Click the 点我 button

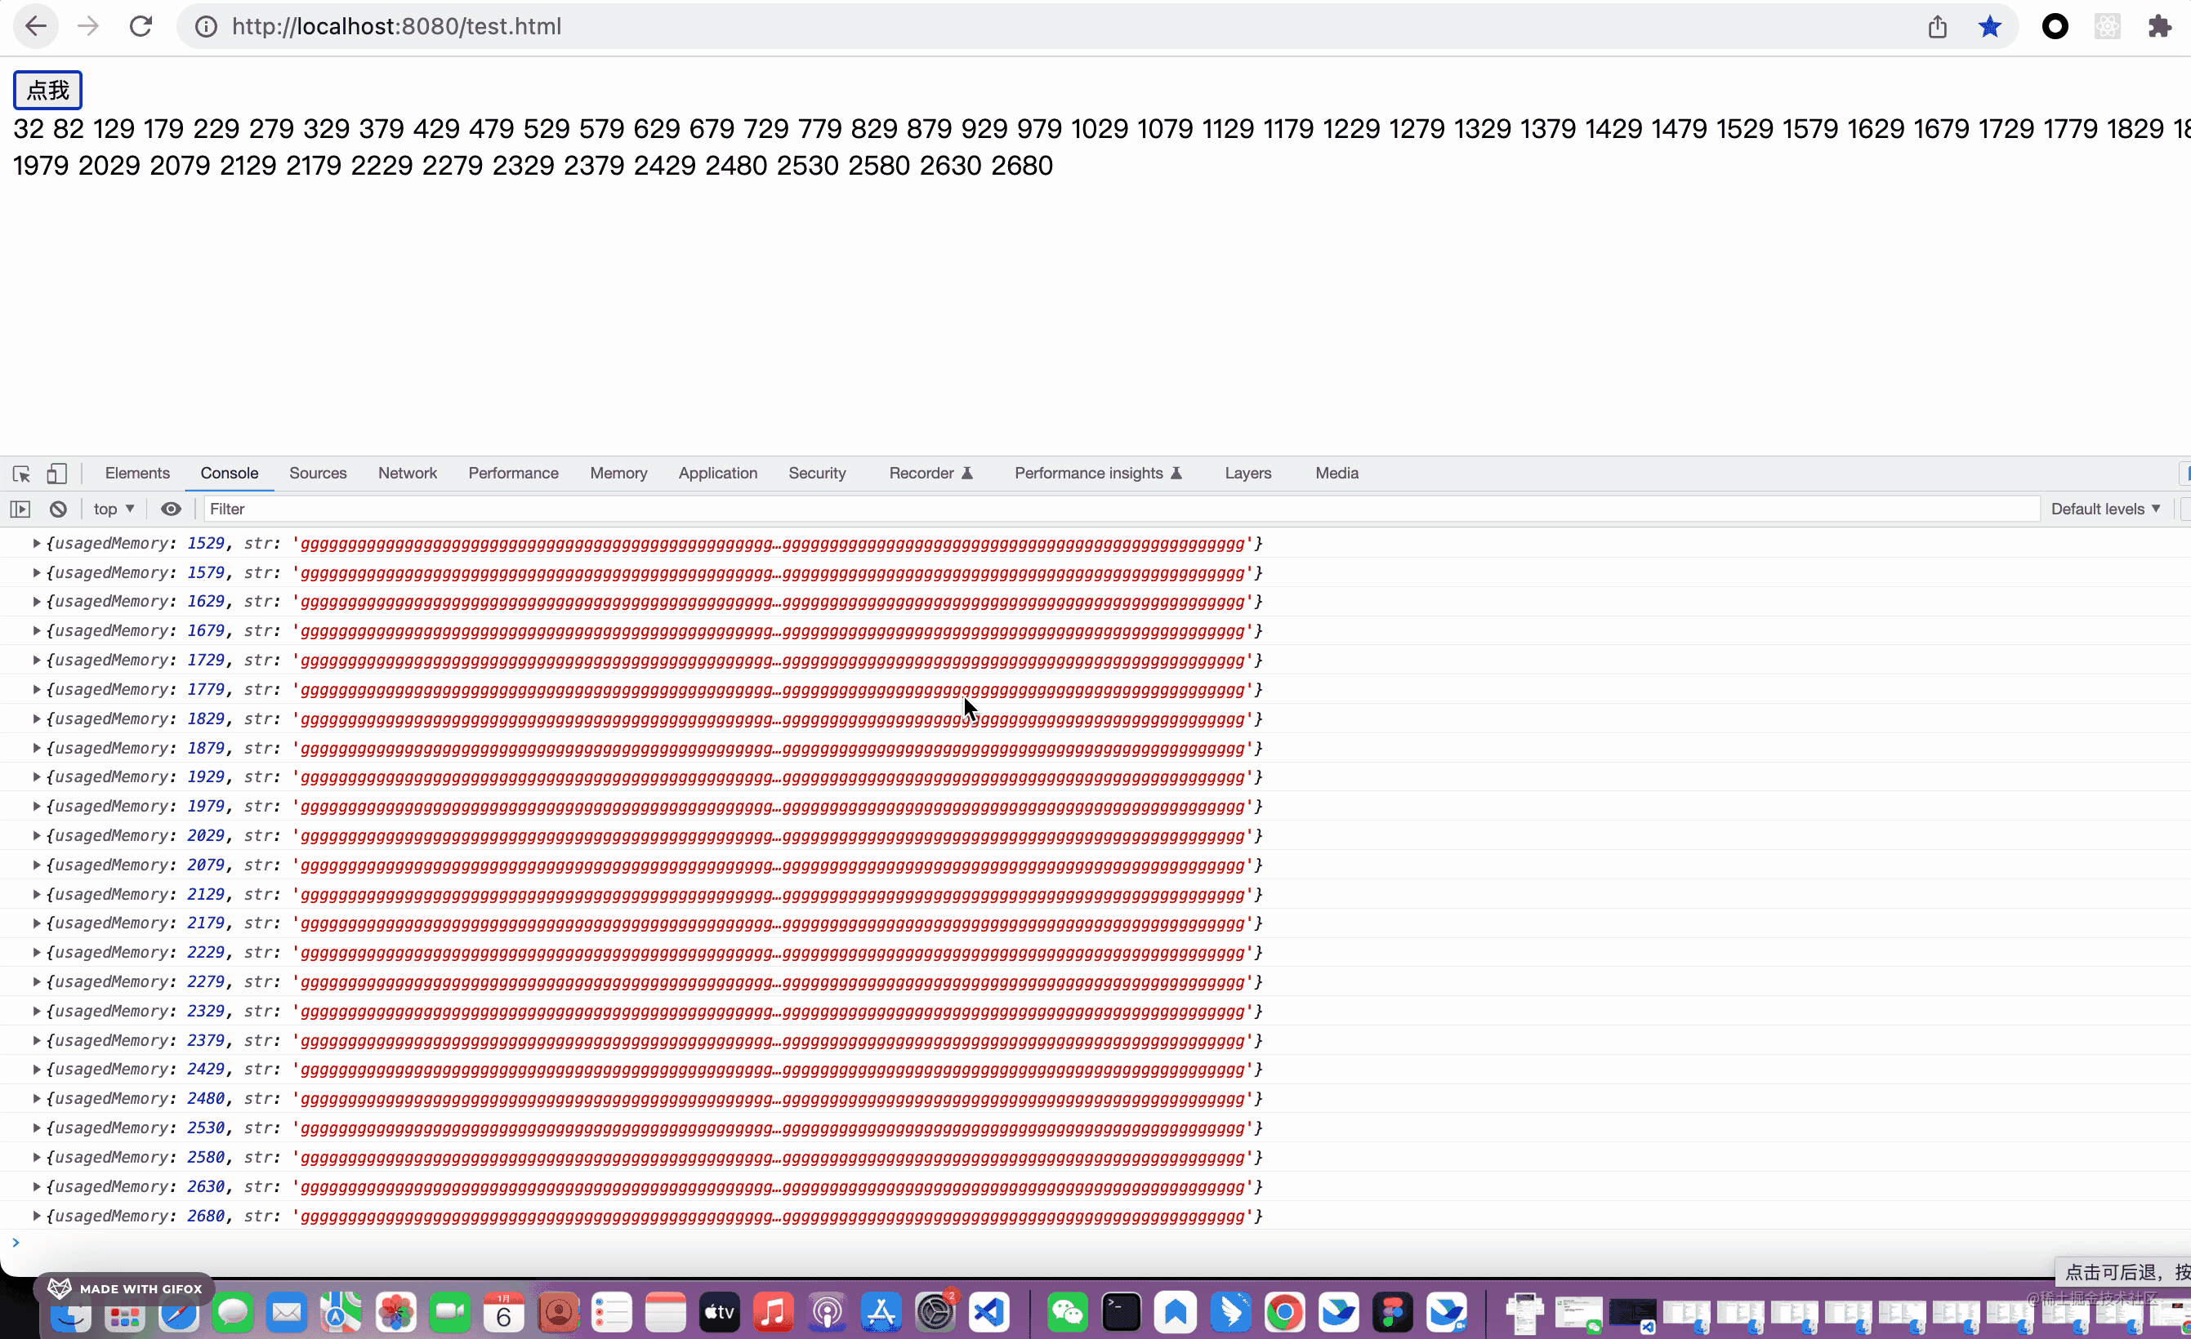pos(47,89)
